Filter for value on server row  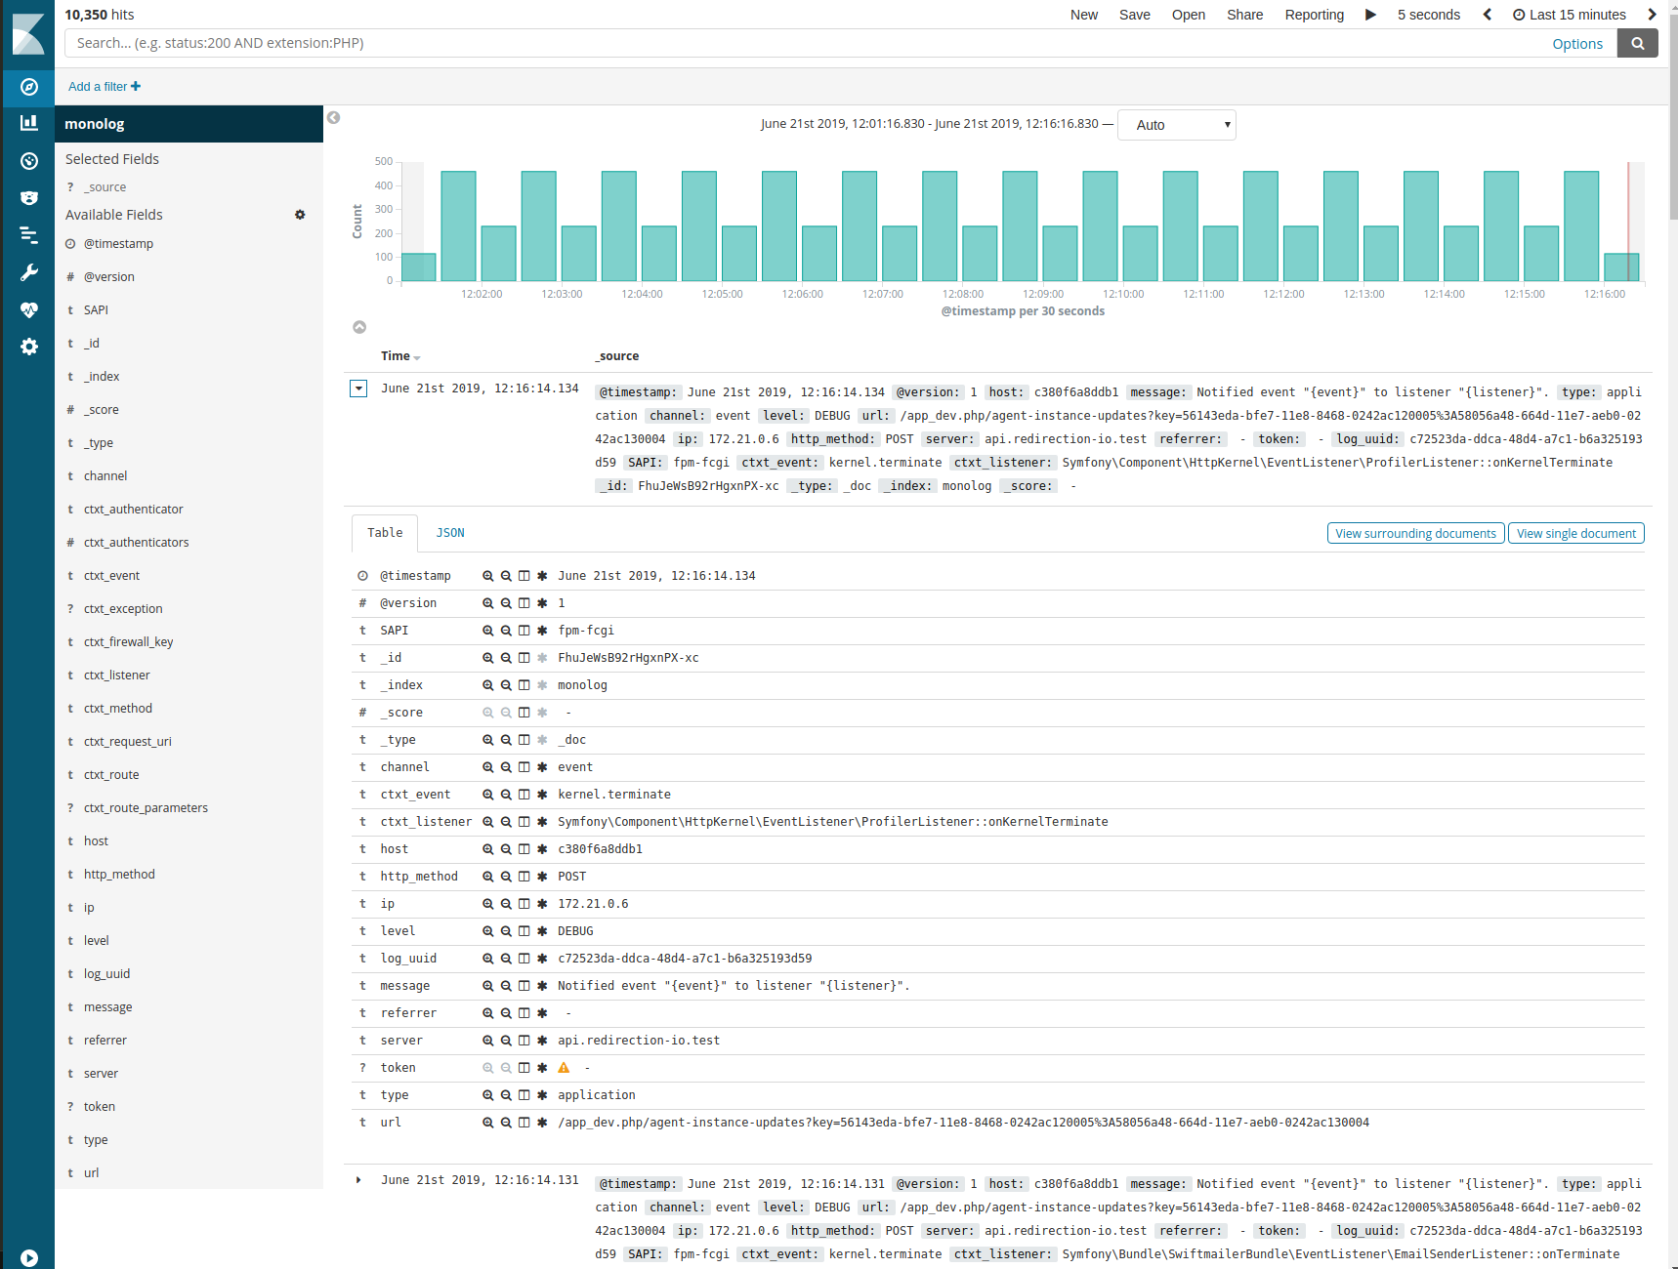coord(487,1041)
